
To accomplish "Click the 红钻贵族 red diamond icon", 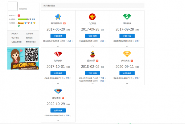I will (x=58, y=54).
